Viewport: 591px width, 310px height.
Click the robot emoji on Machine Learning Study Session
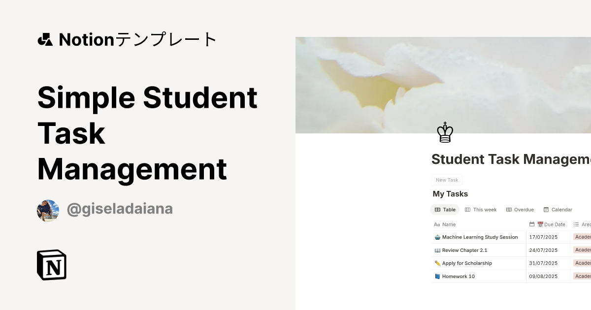click(x=437, y=237)
